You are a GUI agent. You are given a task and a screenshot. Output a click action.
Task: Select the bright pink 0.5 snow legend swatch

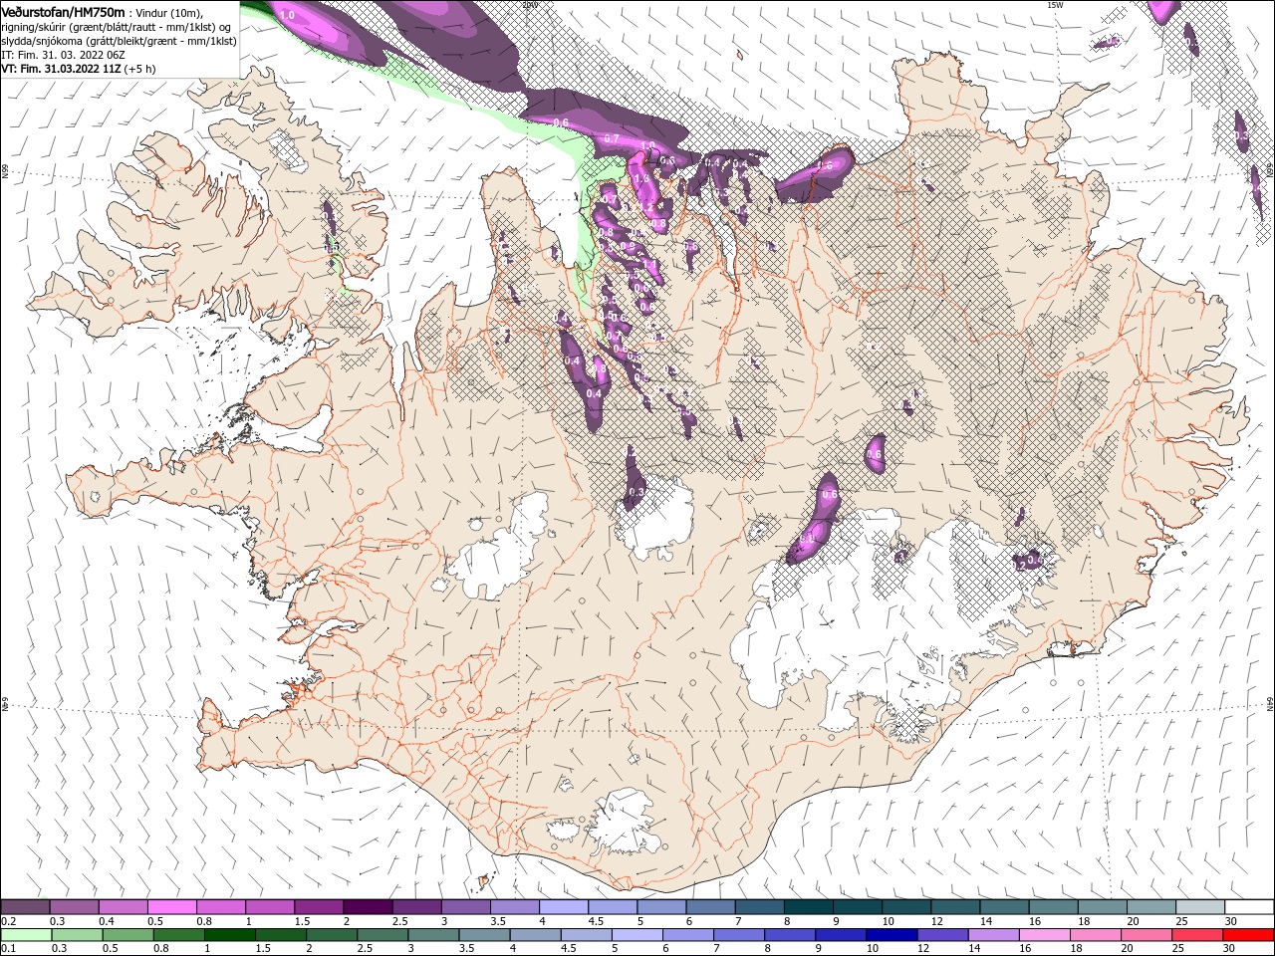(171, 906)
